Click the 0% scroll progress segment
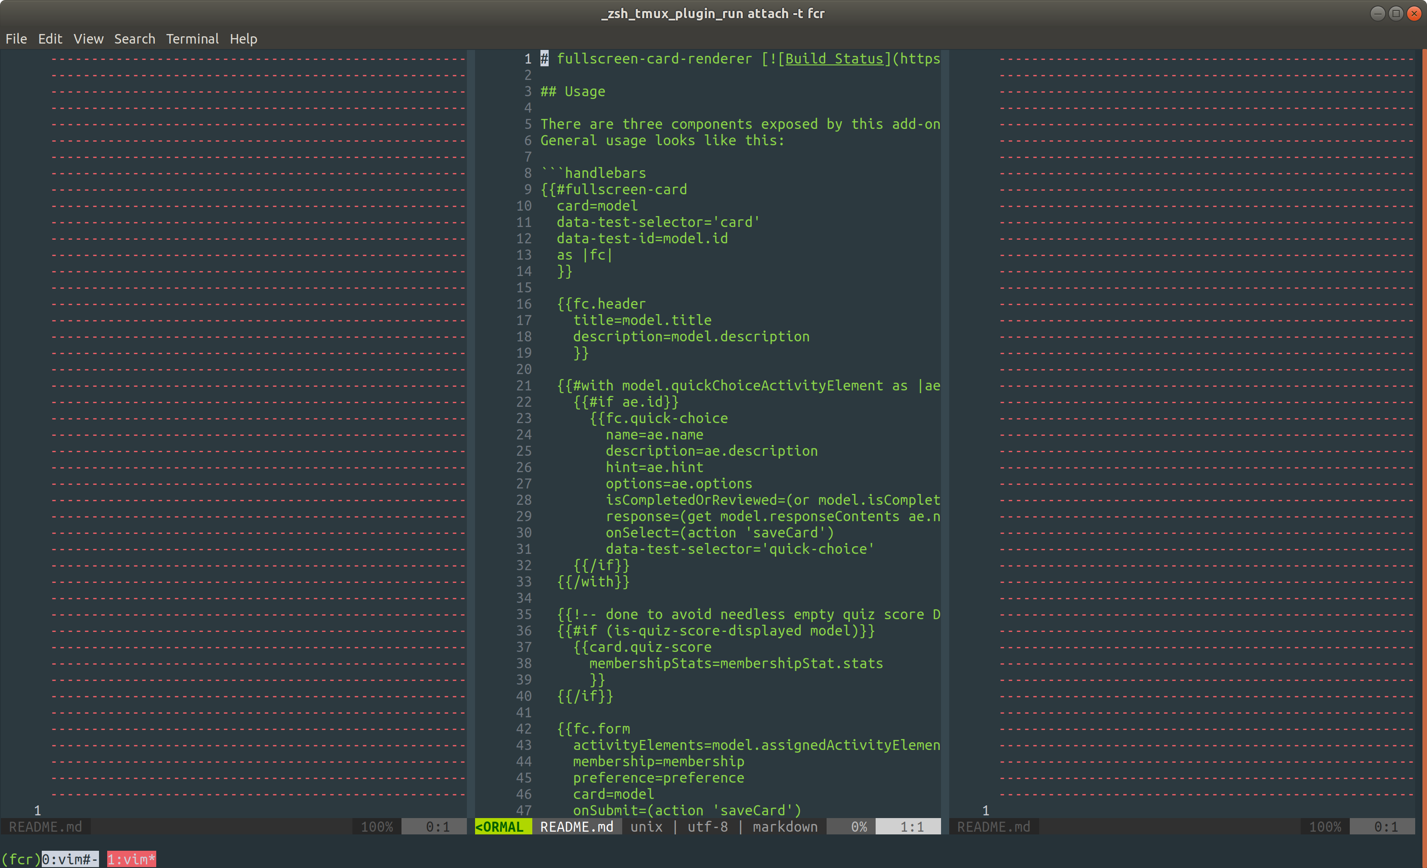Screen dimensions: 1427x868 pyautogui.click(x=859, y=826)
